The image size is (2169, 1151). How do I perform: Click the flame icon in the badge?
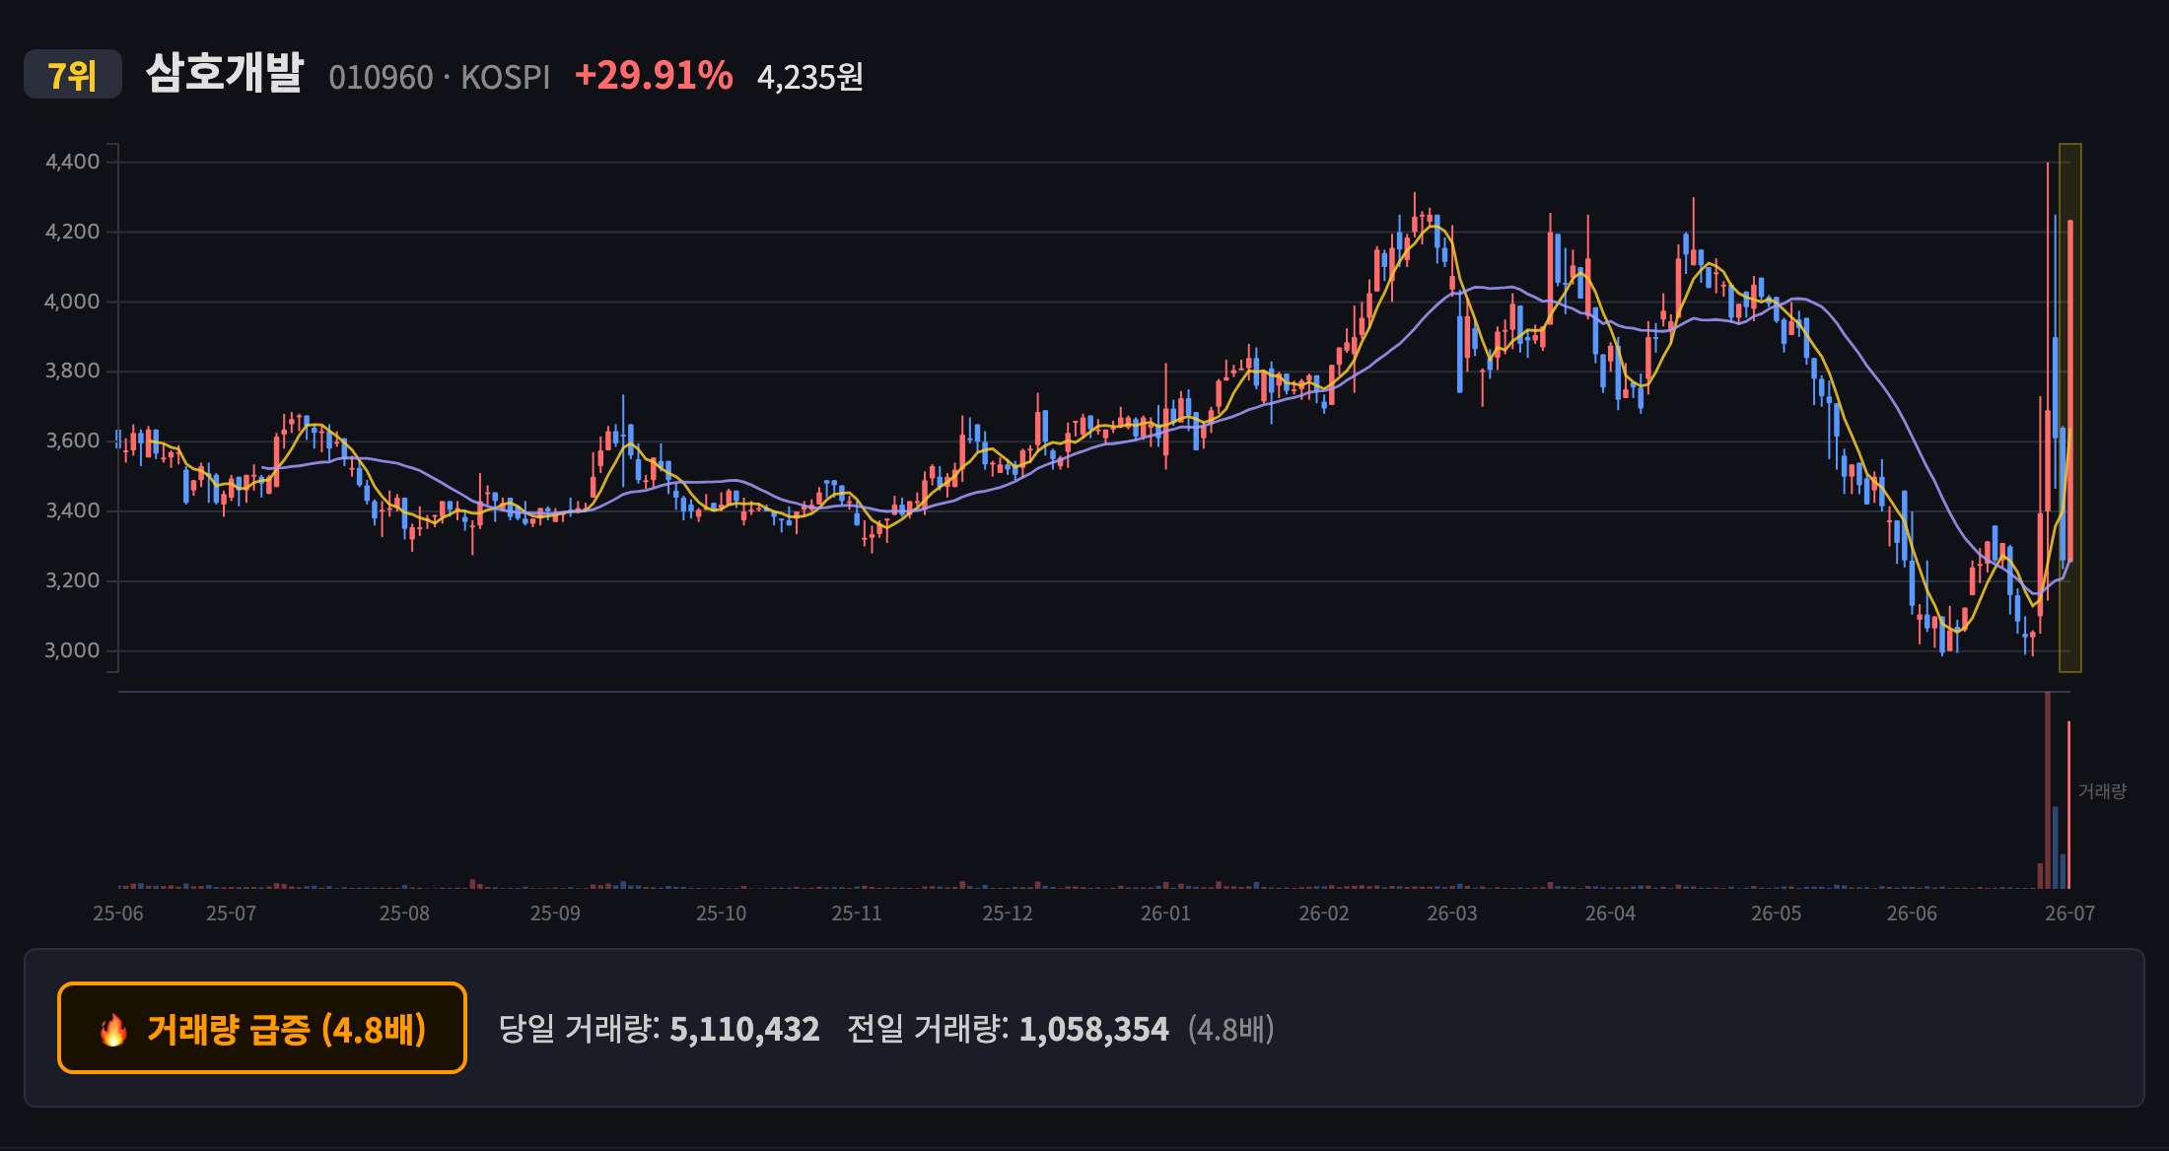click(x=113, y=1030)
